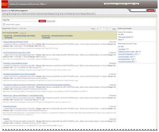Open ICEO Resources in the header
This screenshot has height=132, width=159.
pyautogui.click(x=110, y=4)
